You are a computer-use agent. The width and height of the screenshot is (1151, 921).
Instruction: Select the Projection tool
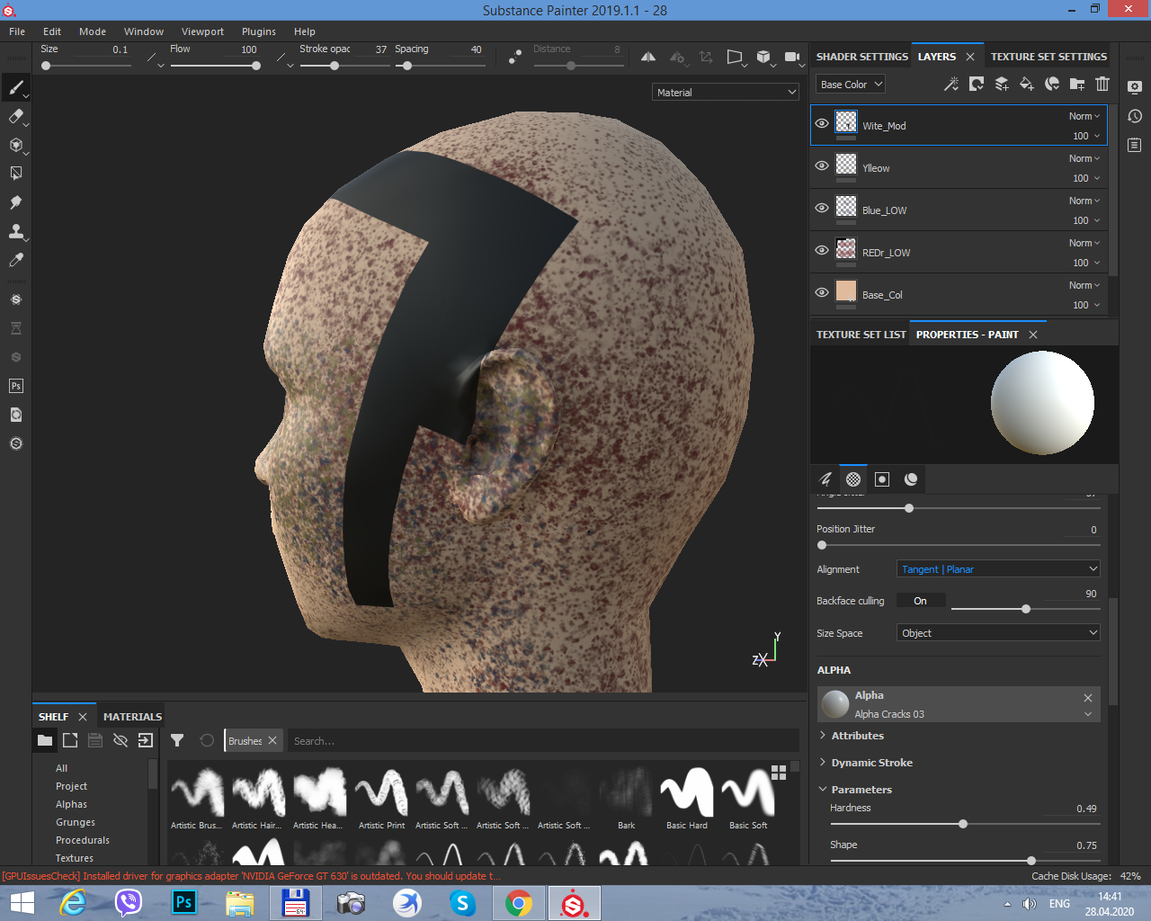15,145
